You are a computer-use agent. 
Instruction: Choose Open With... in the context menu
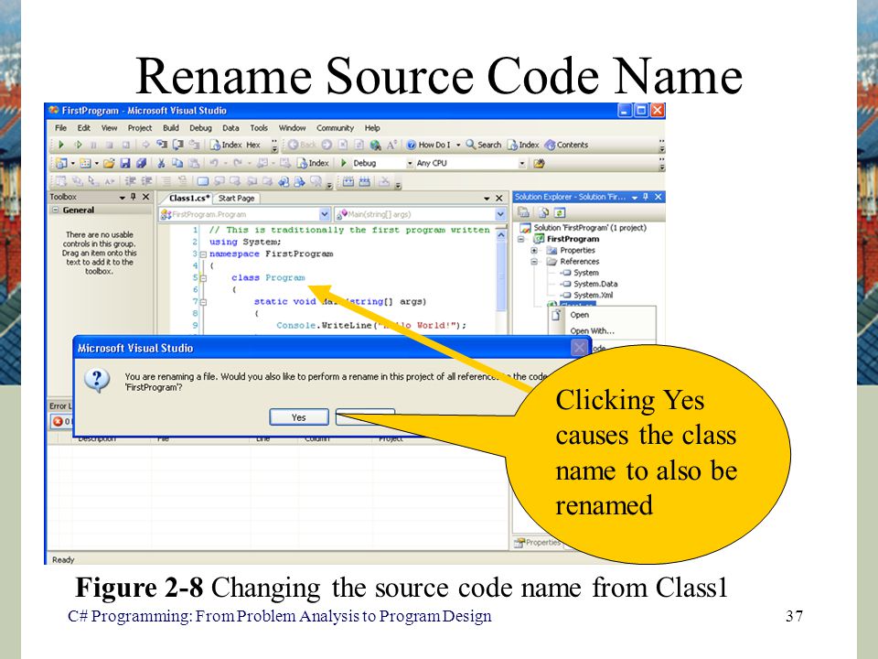point(592,330)
